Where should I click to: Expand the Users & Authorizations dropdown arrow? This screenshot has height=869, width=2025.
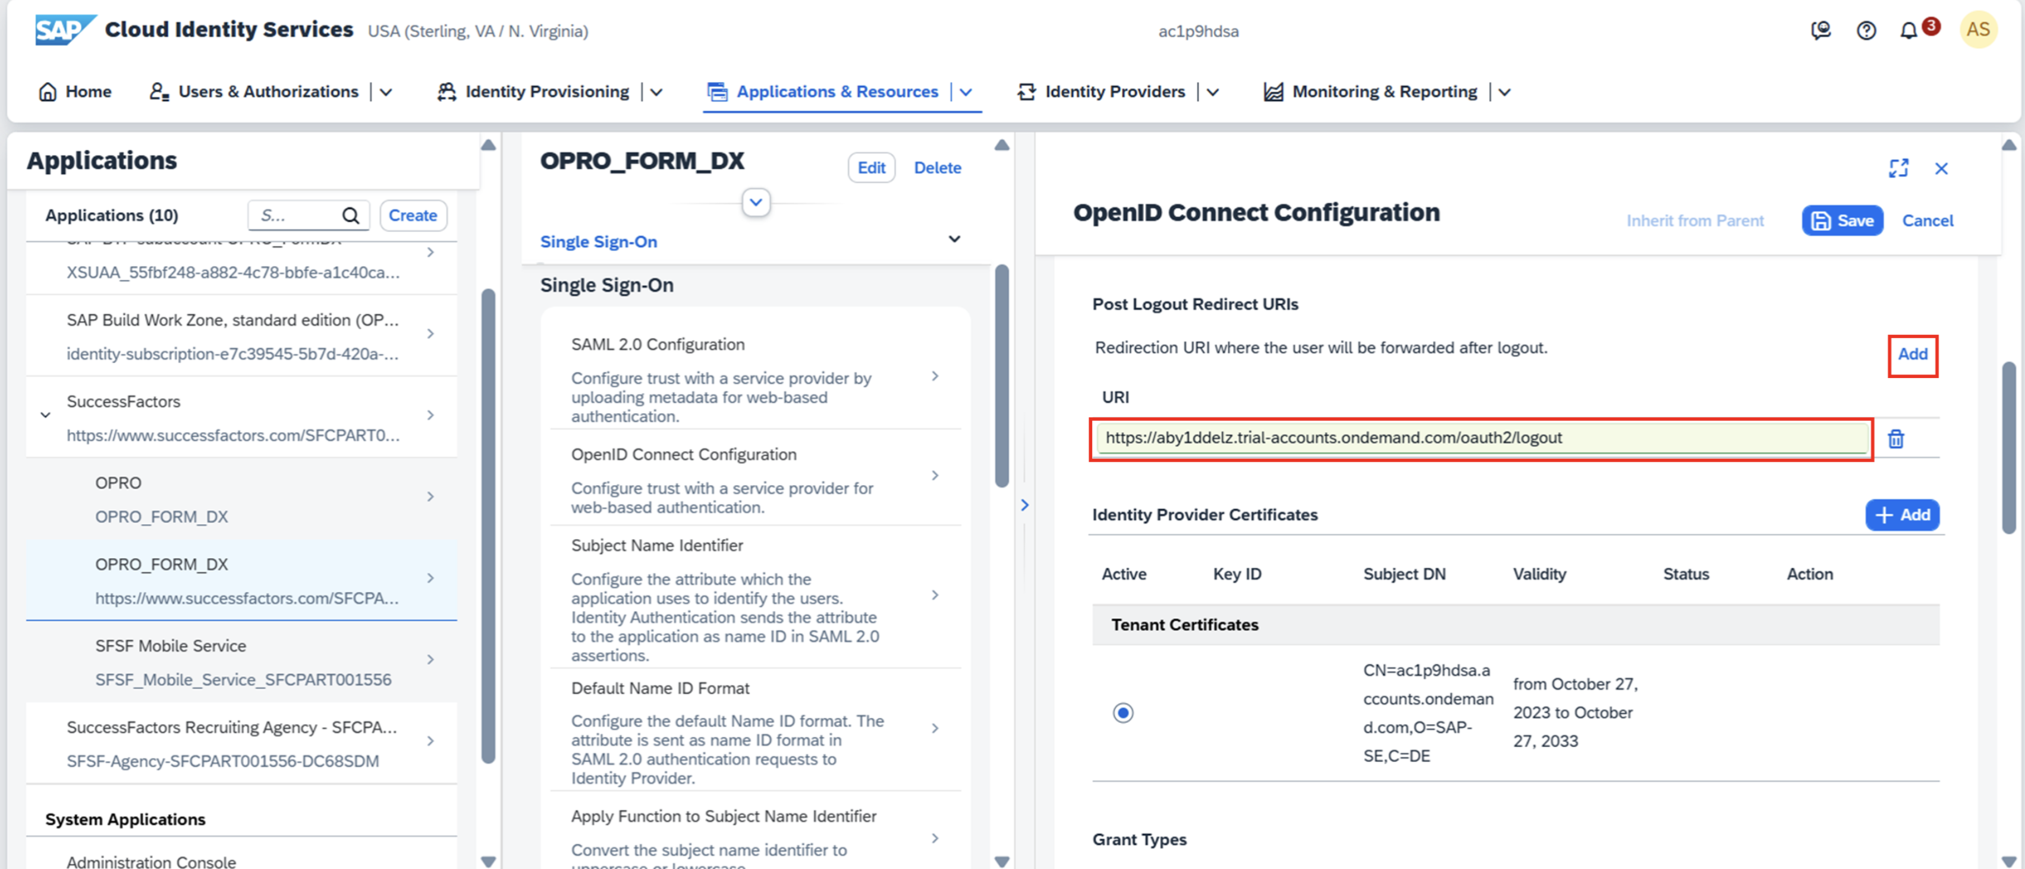click(386, 92)
